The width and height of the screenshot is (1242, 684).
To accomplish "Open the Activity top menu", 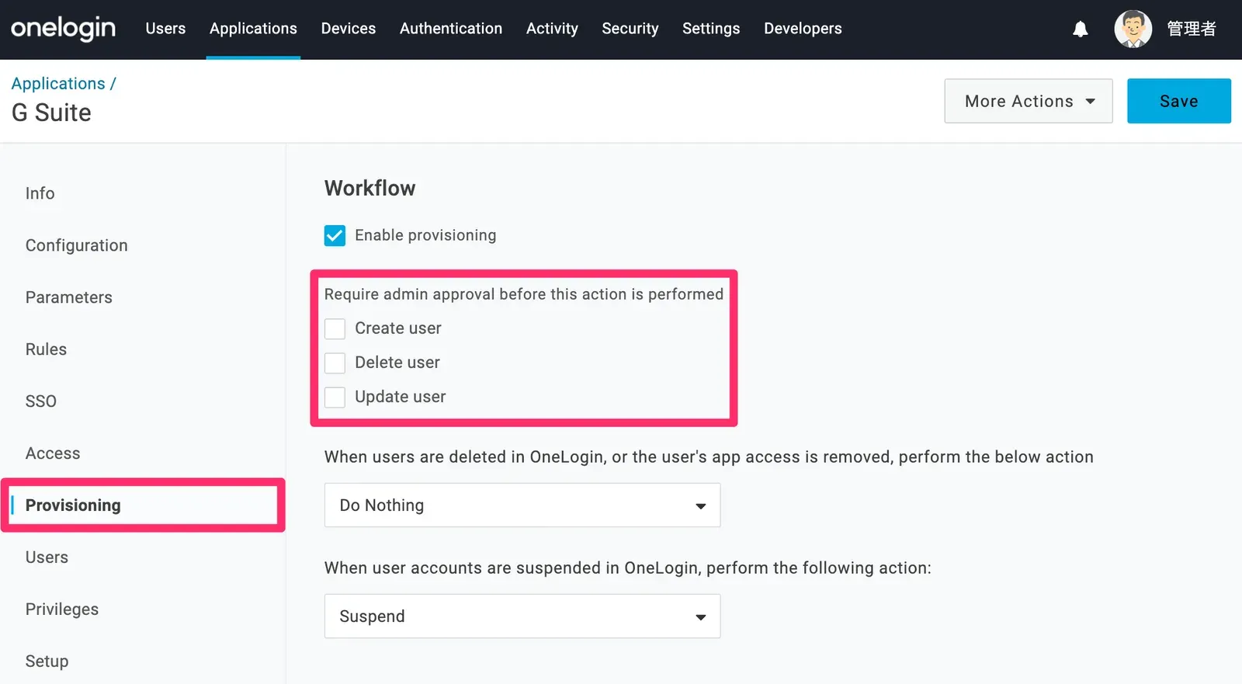I will 552,29.
